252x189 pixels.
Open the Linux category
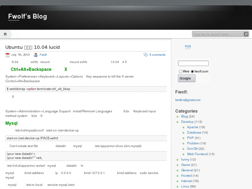pos(185,187)
